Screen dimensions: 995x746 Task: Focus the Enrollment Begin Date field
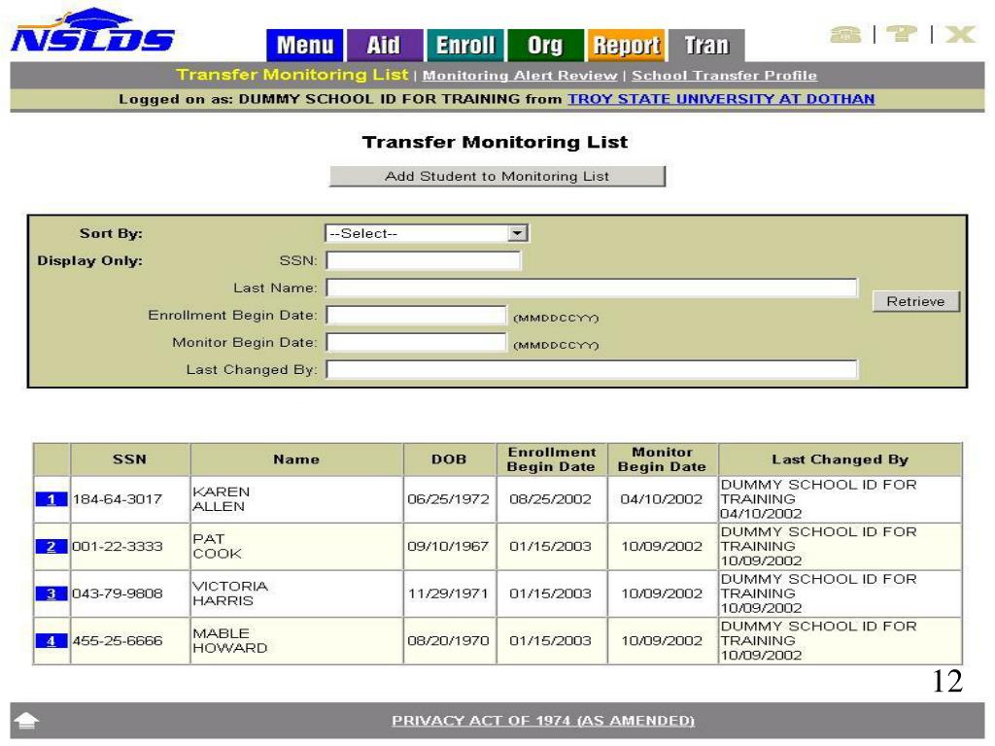click(x=416, y=316)
